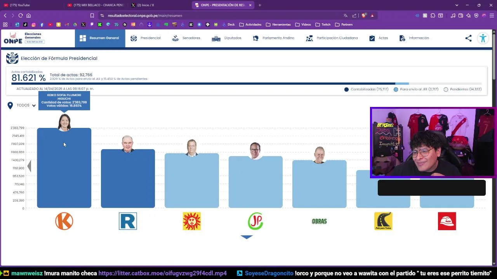
Task: Switch to the YouTube browser tab
Action: click(31, 5)
